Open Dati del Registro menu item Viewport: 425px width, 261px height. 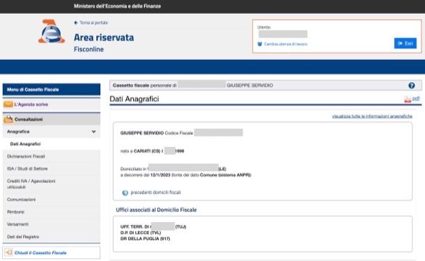click(23, 237)
